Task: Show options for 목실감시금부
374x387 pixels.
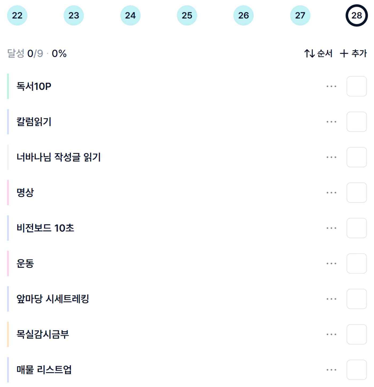Action: (x=331, y=334)
